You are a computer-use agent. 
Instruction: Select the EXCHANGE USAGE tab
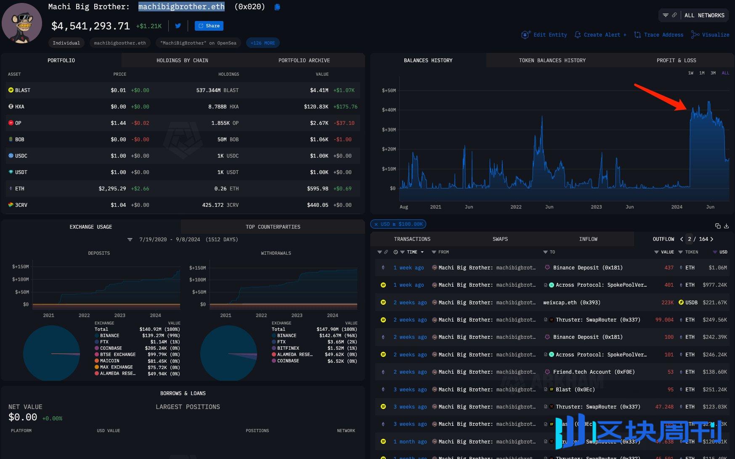91,227
